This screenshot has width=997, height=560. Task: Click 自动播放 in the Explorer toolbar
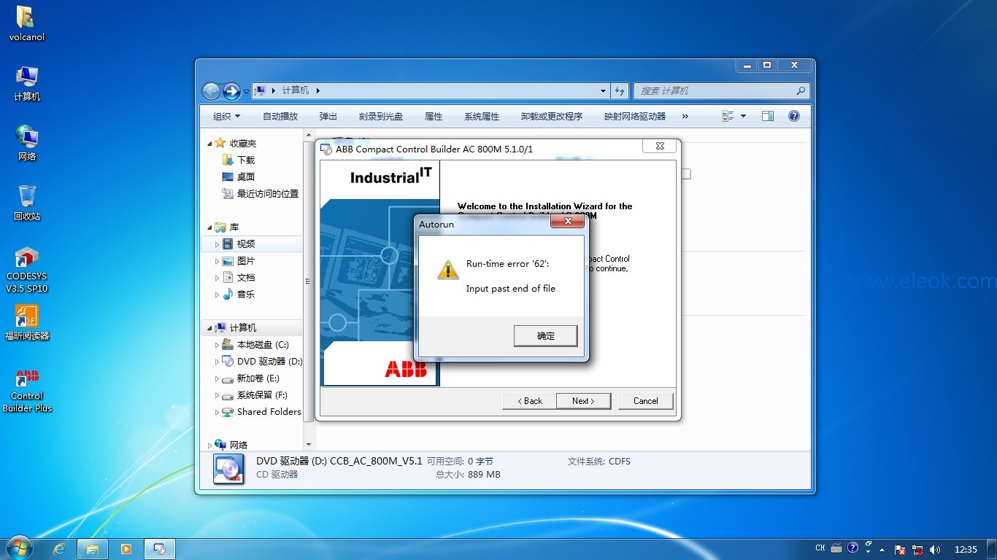pyautogui.click(x=280, y=117)
